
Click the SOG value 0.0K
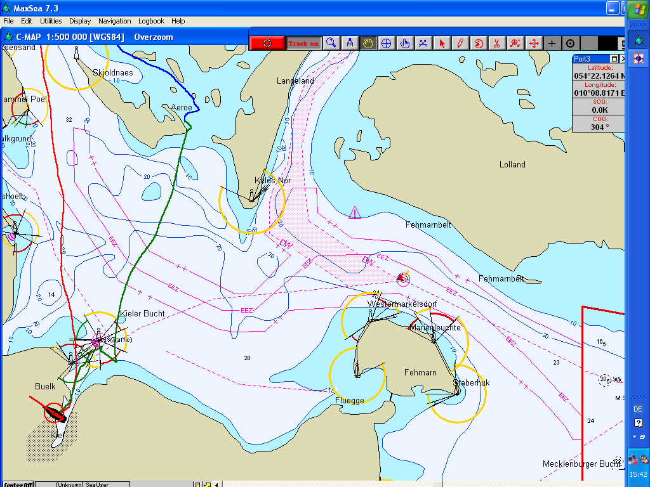(x=599, y=110)
